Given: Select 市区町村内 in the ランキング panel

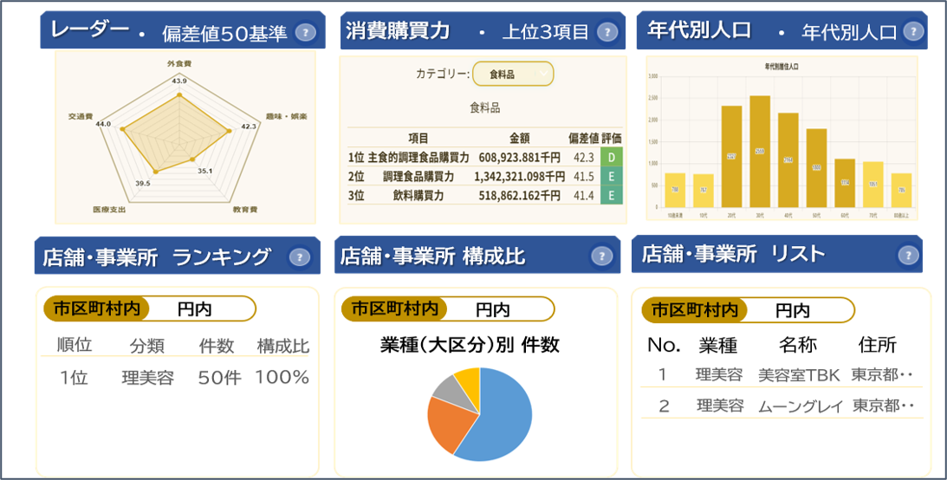Looking at the screenshot, I should pos(97,308).
